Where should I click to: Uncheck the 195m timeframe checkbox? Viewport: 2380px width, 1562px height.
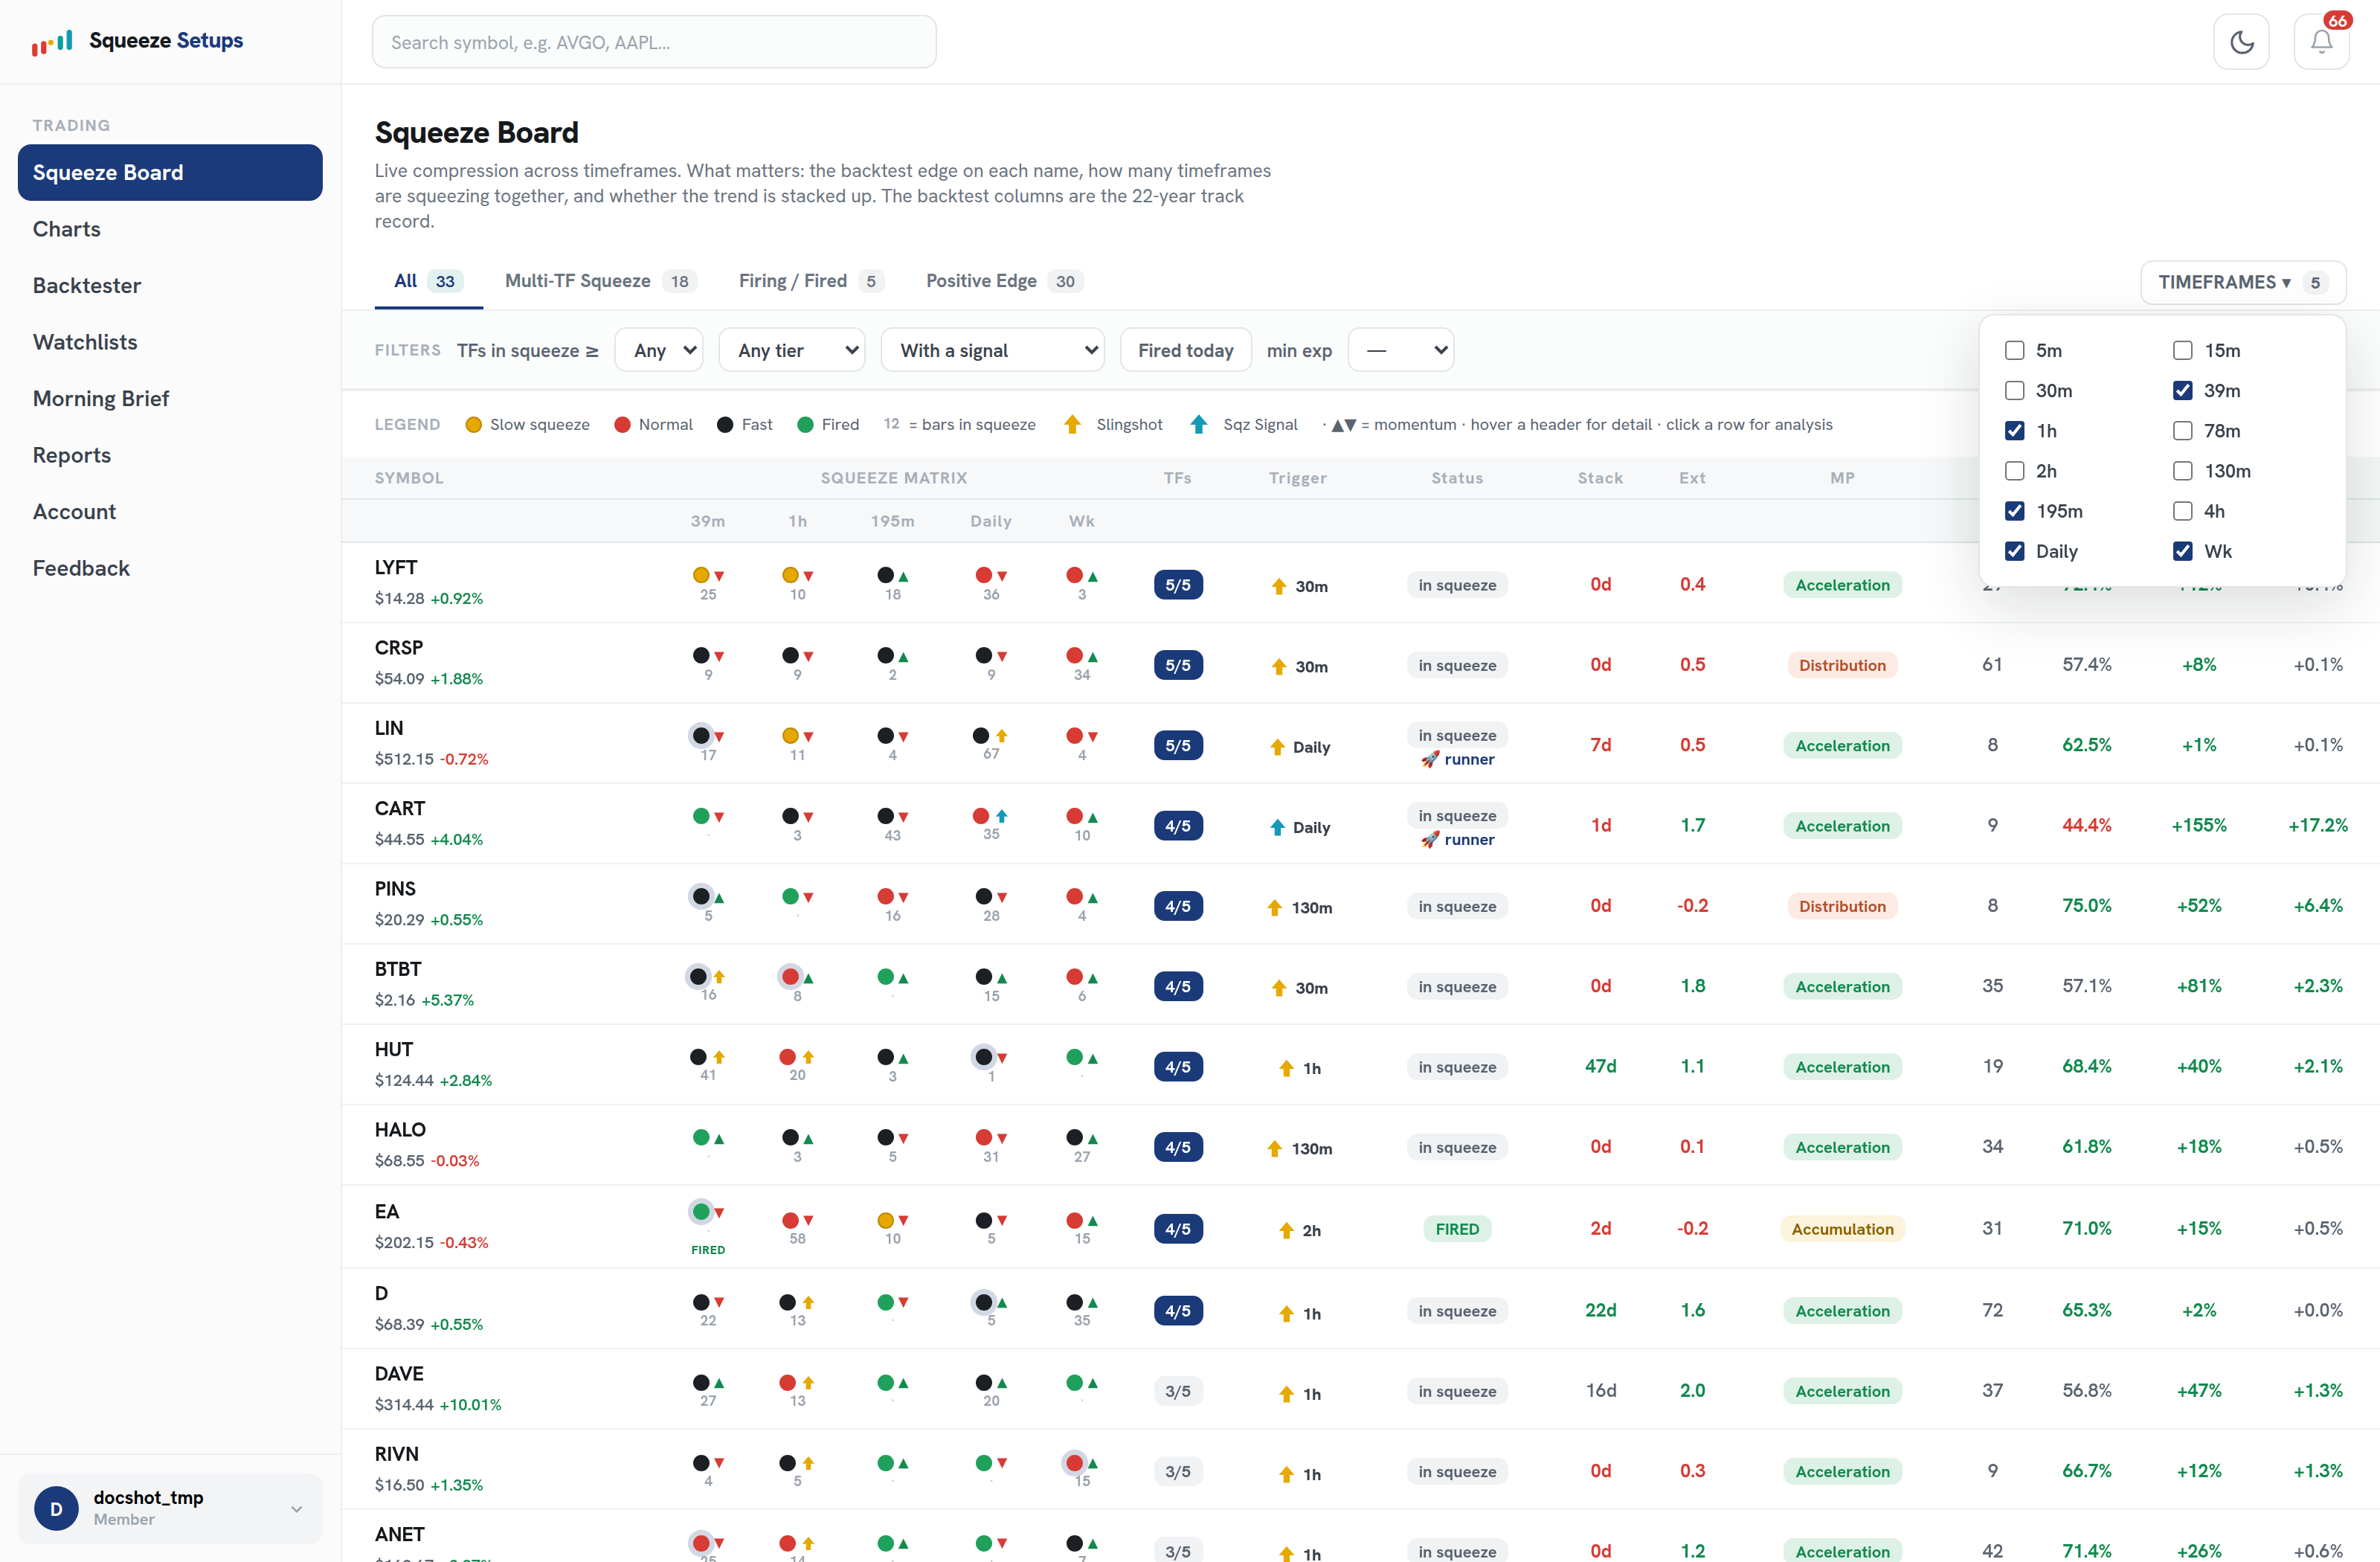(2015, 511)
